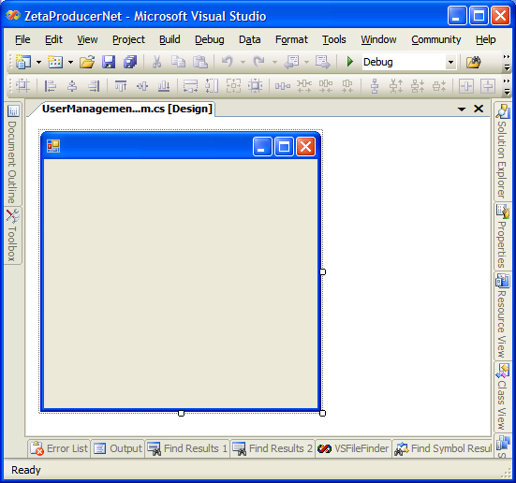Open the Project menu
516x483 pixels.
pos(128,39)
